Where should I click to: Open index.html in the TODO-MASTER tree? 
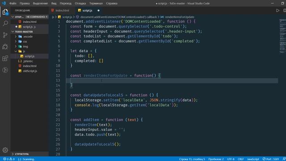(29, 66)
